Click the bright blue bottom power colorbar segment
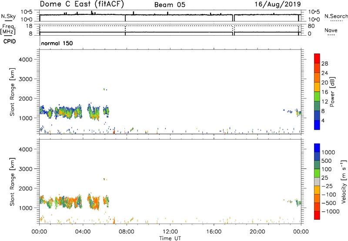Screen dimensions: 348x241 317,125
